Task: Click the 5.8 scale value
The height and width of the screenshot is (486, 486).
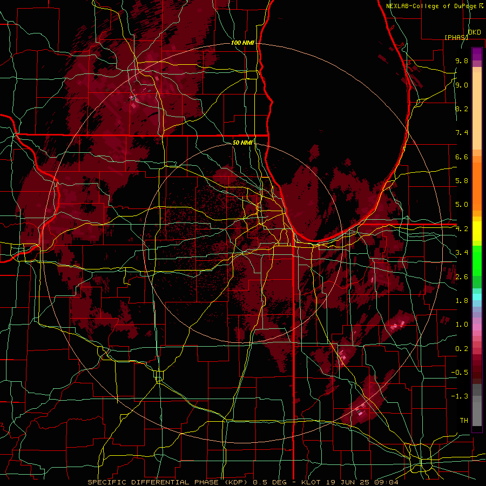Action: coord(462,181)
